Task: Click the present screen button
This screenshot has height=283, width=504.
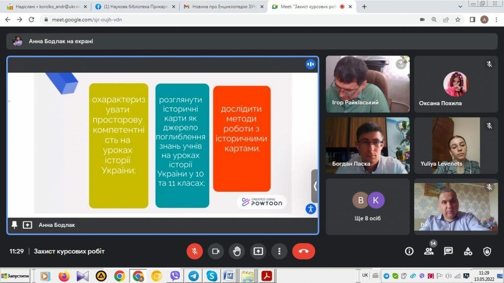Action: (258, 251)
